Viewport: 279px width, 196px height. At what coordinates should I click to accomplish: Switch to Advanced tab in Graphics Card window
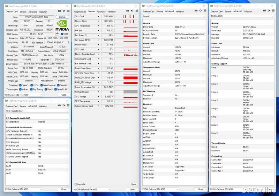[x=33, y=12]
